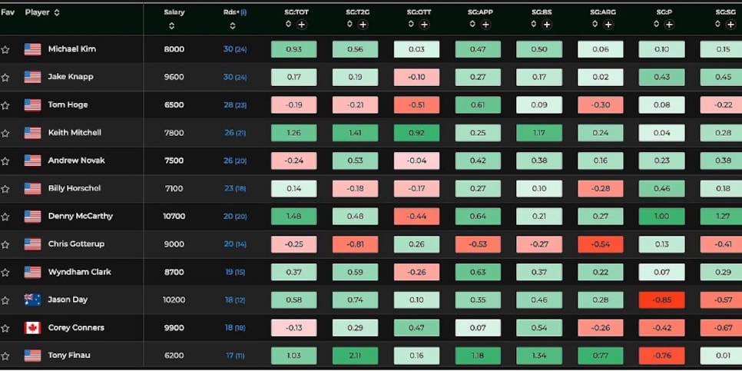The height and width of the screenshot is (371, 742).
Task: Select Jason Day's red SG:P cell -0.85
Action: [x=661, y=300]
